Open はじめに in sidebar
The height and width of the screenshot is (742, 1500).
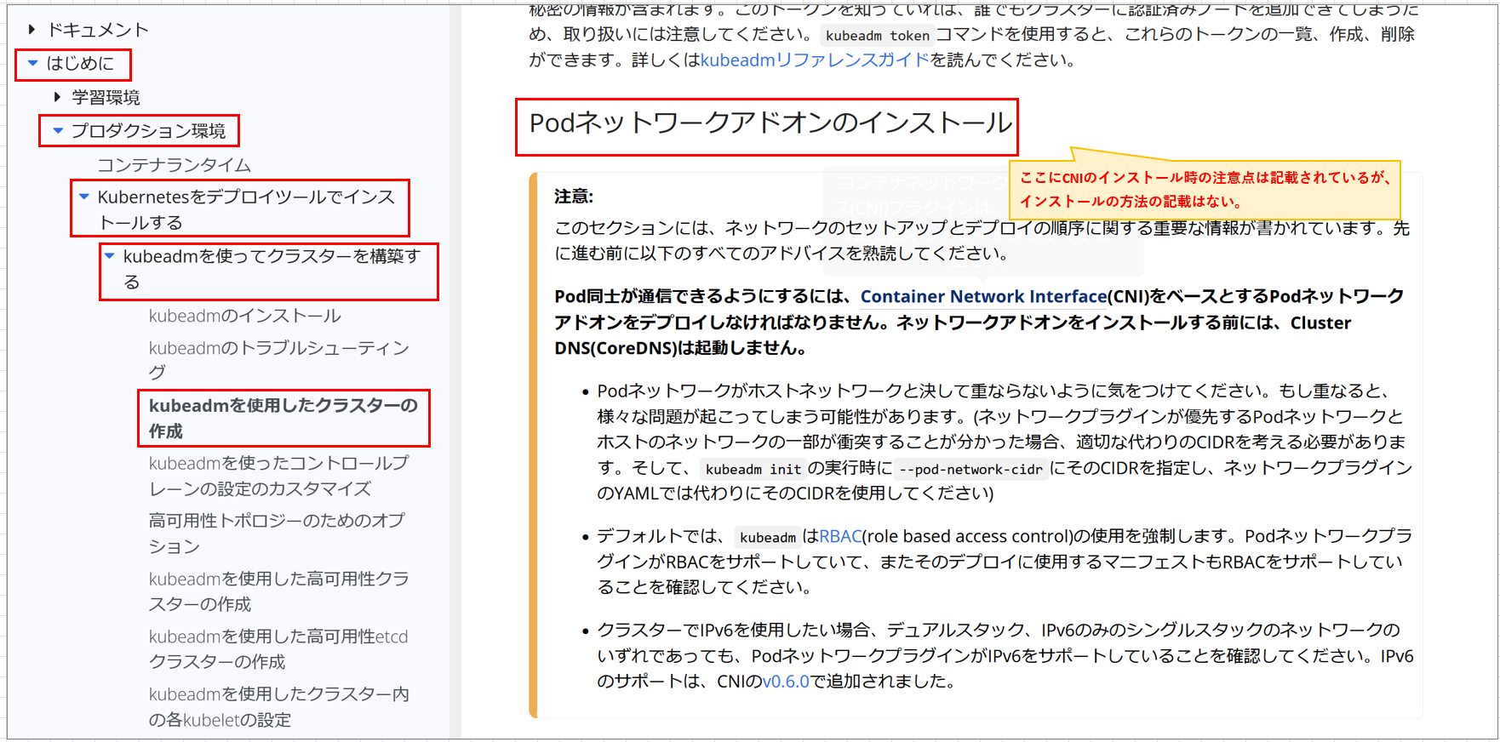click(x=80, y=63)
